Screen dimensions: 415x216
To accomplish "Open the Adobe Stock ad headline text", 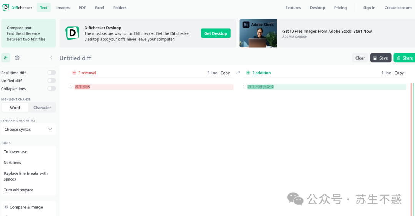I will (x=327, y=31).
